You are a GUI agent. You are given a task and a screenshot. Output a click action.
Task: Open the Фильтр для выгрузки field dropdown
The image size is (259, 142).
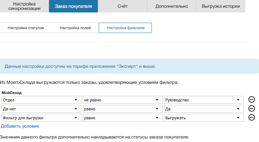41,118
